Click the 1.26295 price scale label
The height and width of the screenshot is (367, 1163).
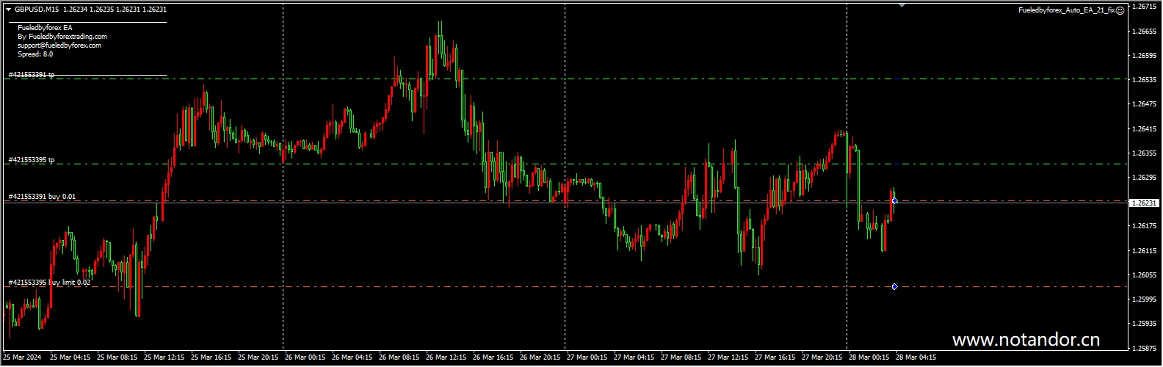[x=1145, y=177]
